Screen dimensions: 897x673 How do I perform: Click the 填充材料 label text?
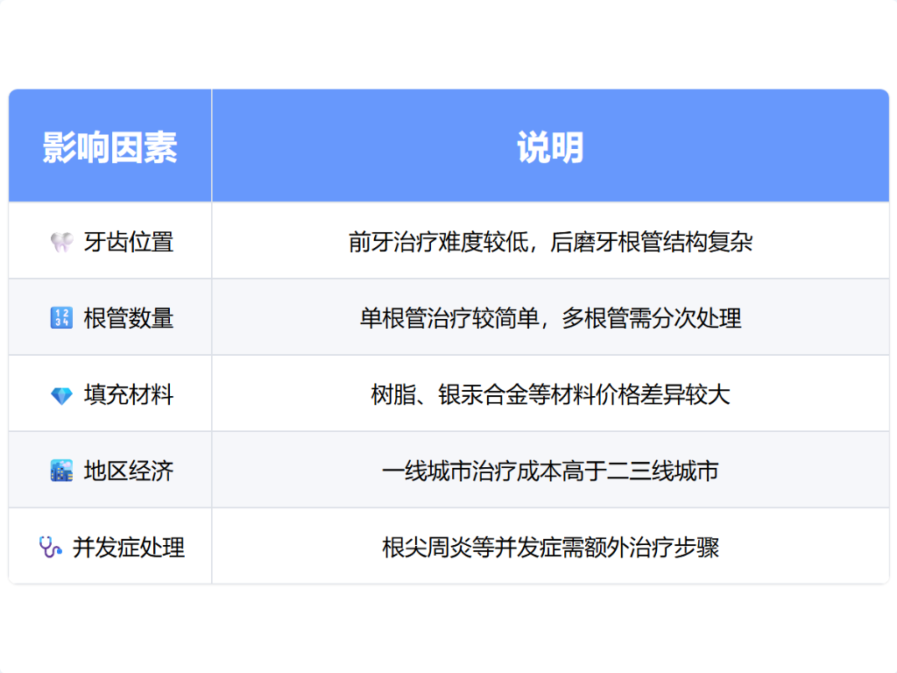129,395
